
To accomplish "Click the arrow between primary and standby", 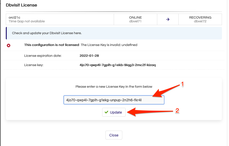I will click(168, 19).
